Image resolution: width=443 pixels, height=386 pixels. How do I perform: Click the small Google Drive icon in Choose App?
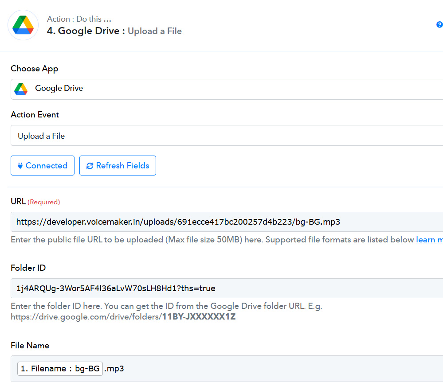click(21, 89)
